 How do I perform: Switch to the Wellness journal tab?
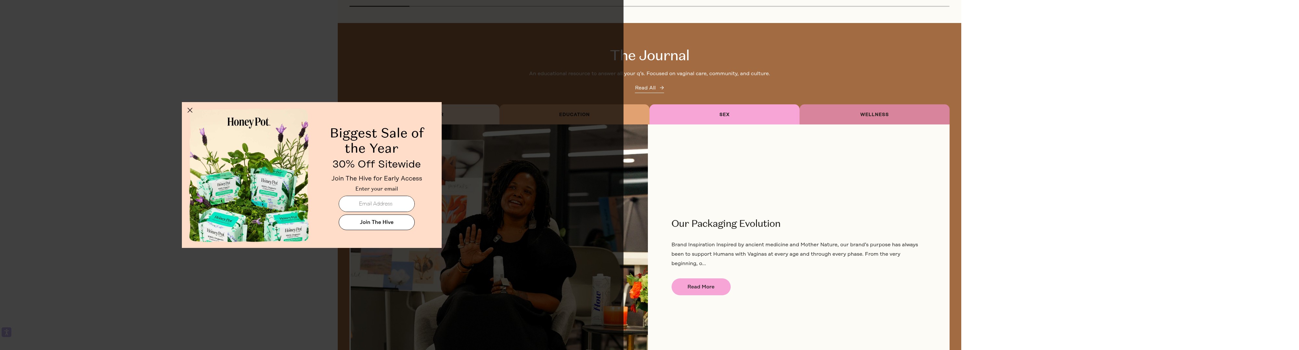click(x=874, y=115)
